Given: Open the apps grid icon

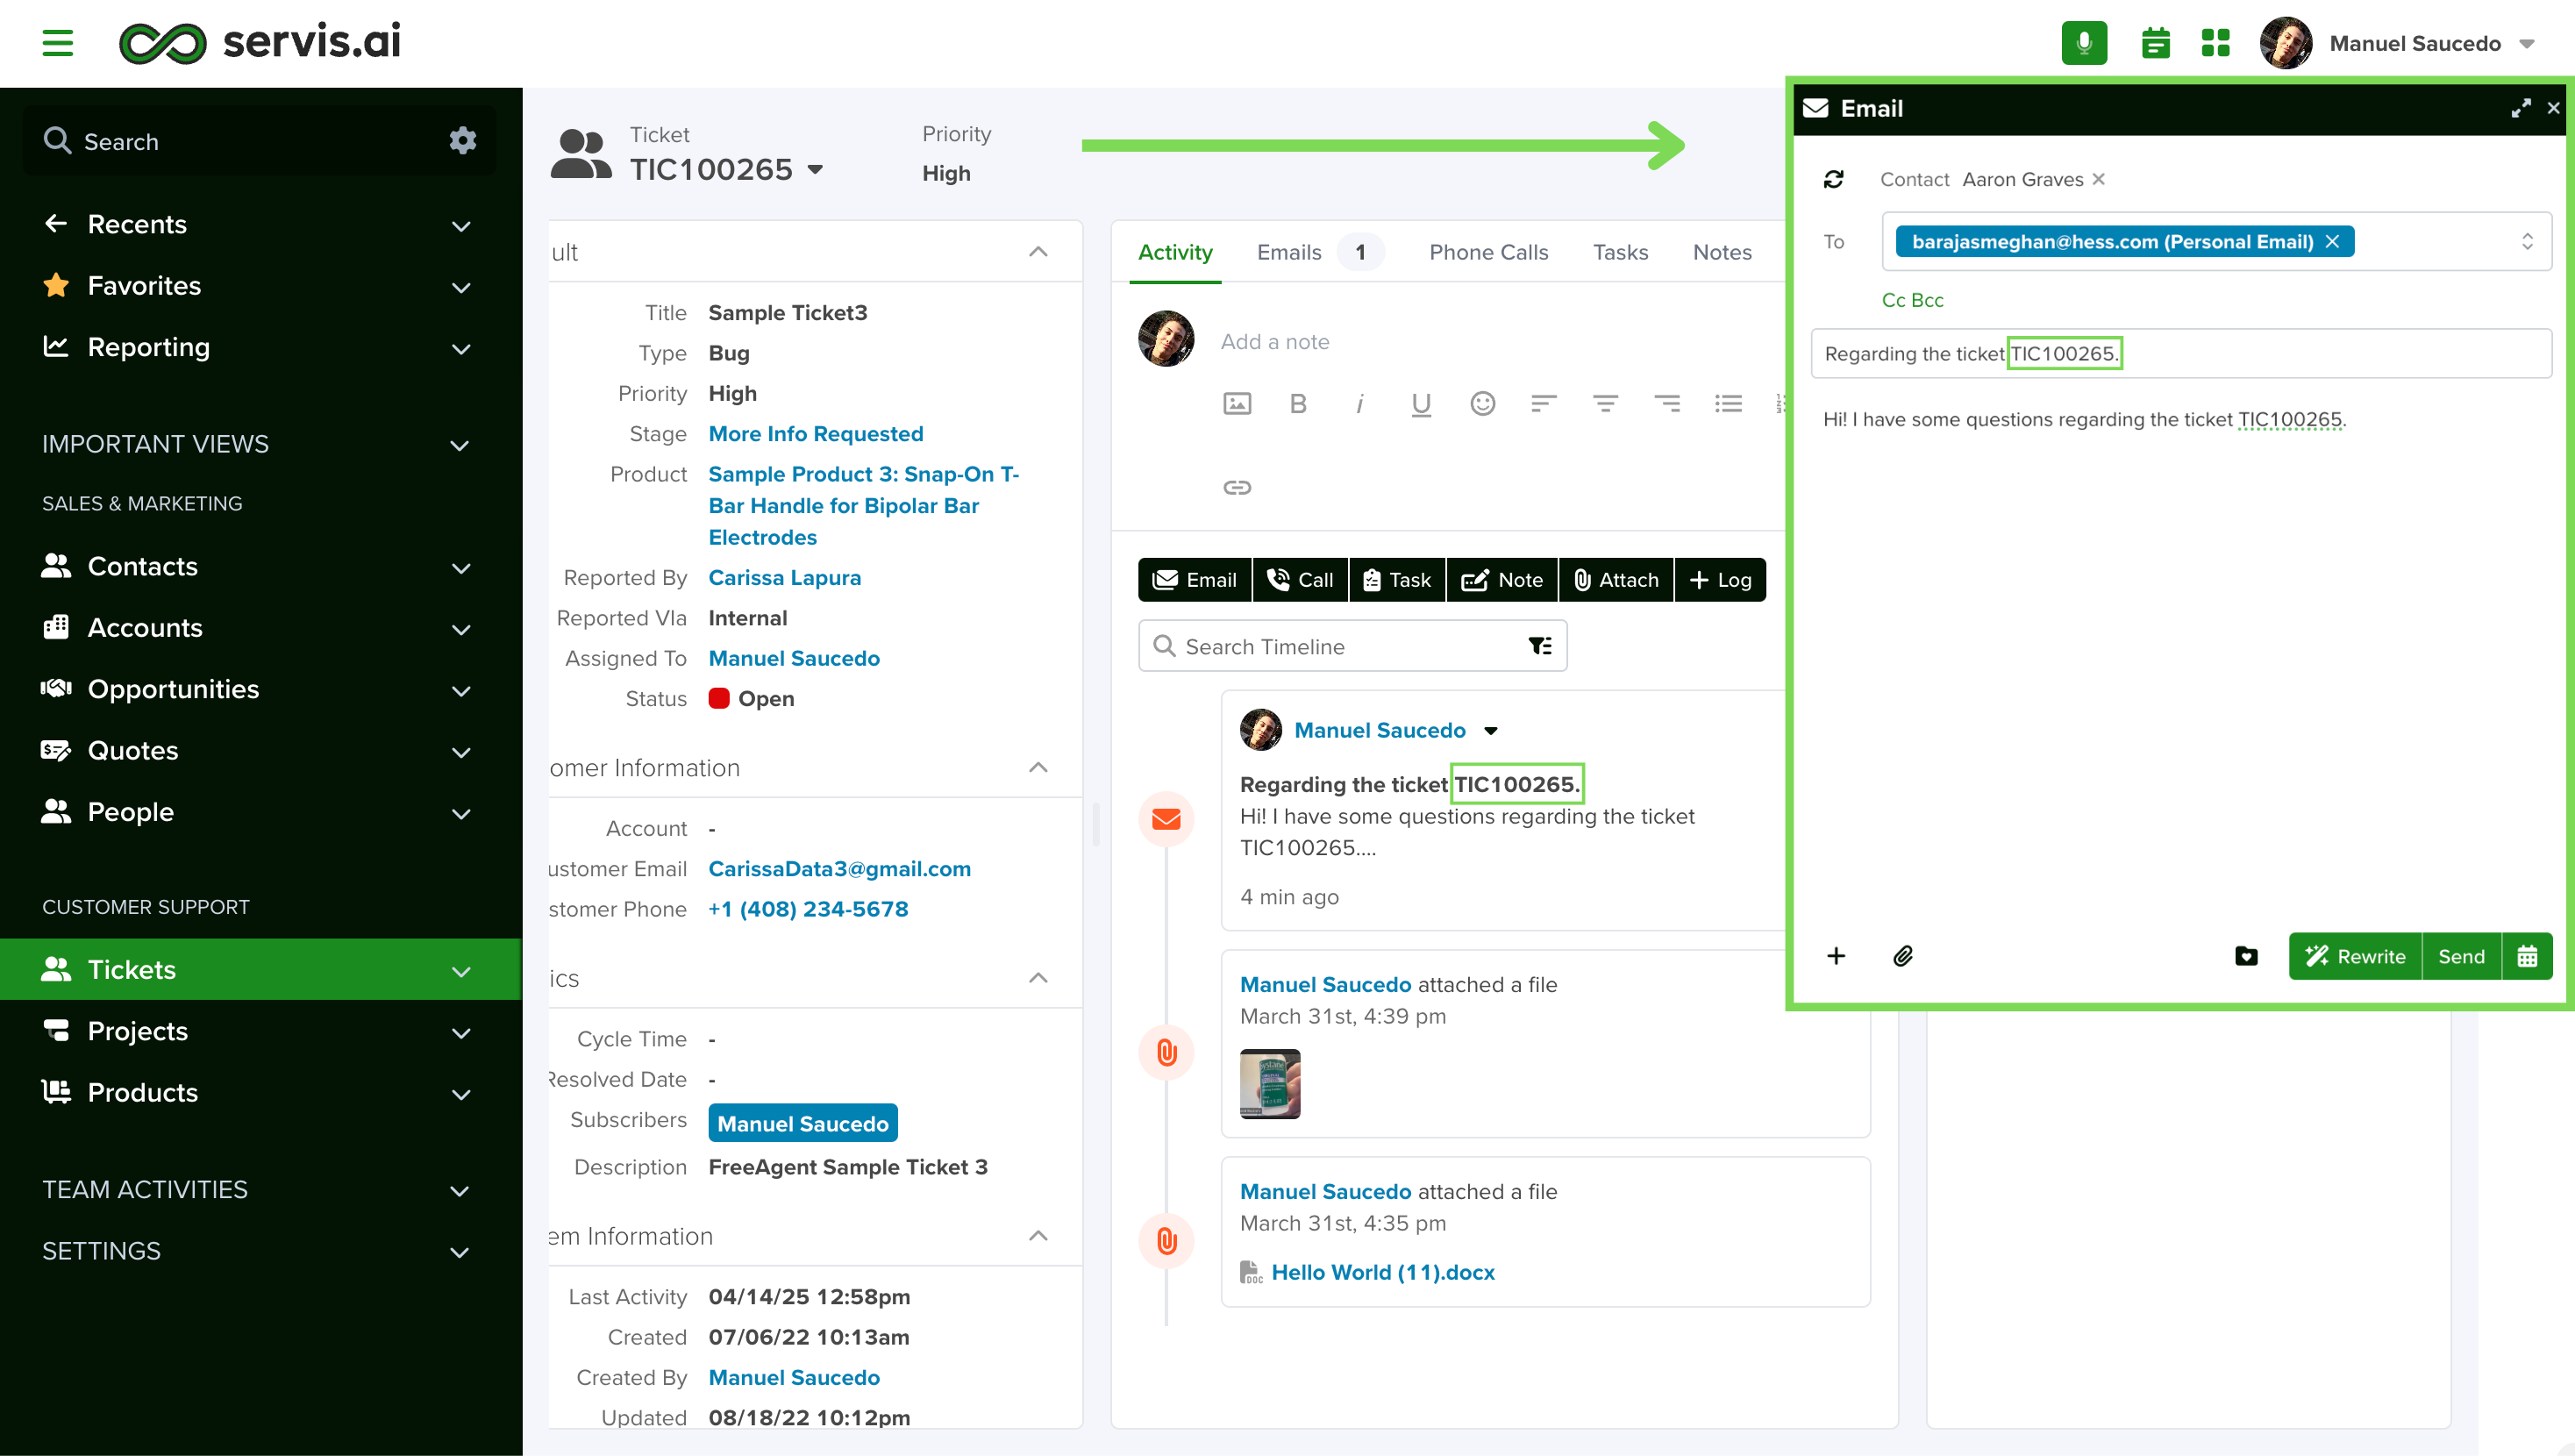Looking at the screenshot, I should pyautogui.click(x=2216, y=43).
